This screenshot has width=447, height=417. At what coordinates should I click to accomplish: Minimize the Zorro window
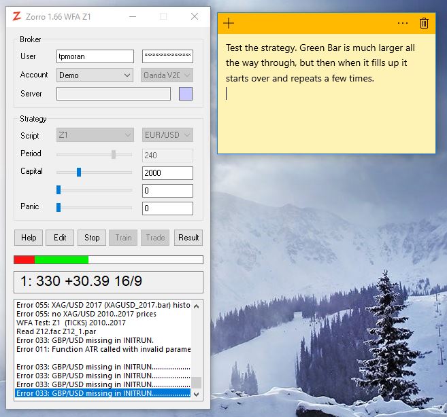coord(133,16)
